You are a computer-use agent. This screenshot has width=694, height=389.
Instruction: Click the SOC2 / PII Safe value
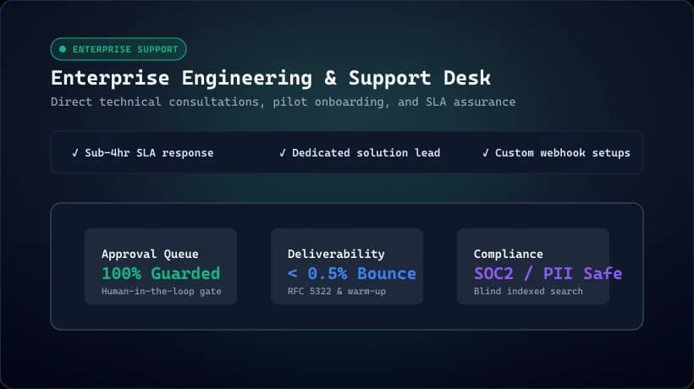(x=548, y=274)
